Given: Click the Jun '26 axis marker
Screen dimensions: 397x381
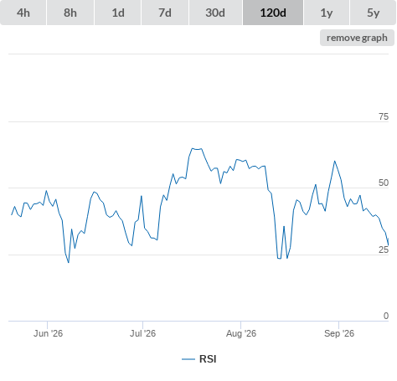Looking at the screenshot, I should point(48,333).
